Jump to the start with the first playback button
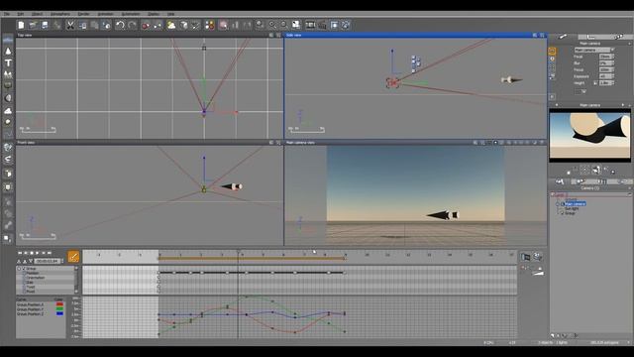 point(20,253)
